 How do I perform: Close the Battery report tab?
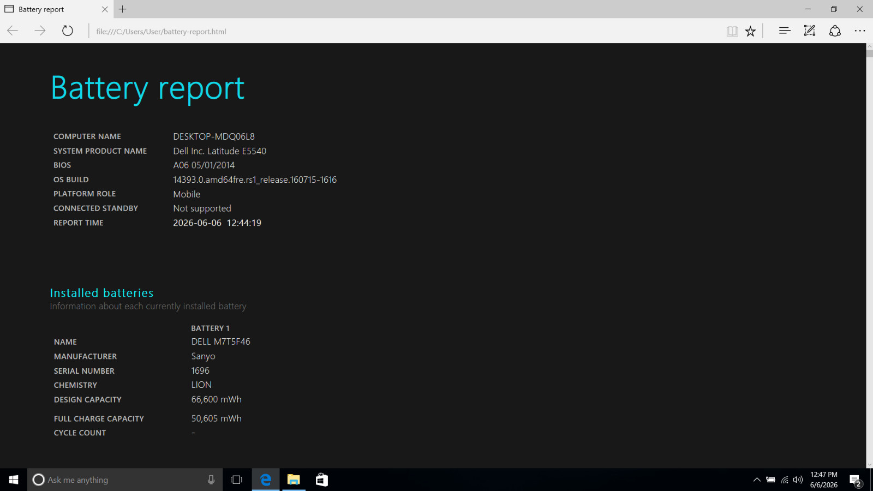[x=105, y=9]
